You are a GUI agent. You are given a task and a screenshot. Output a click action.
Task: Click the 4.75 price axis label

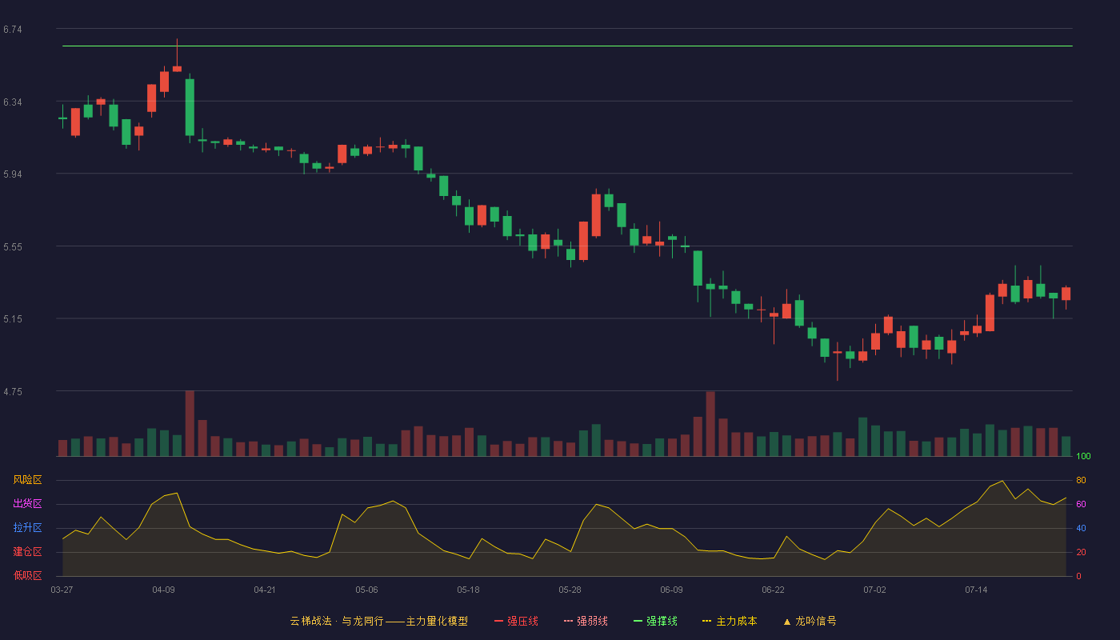13,392
